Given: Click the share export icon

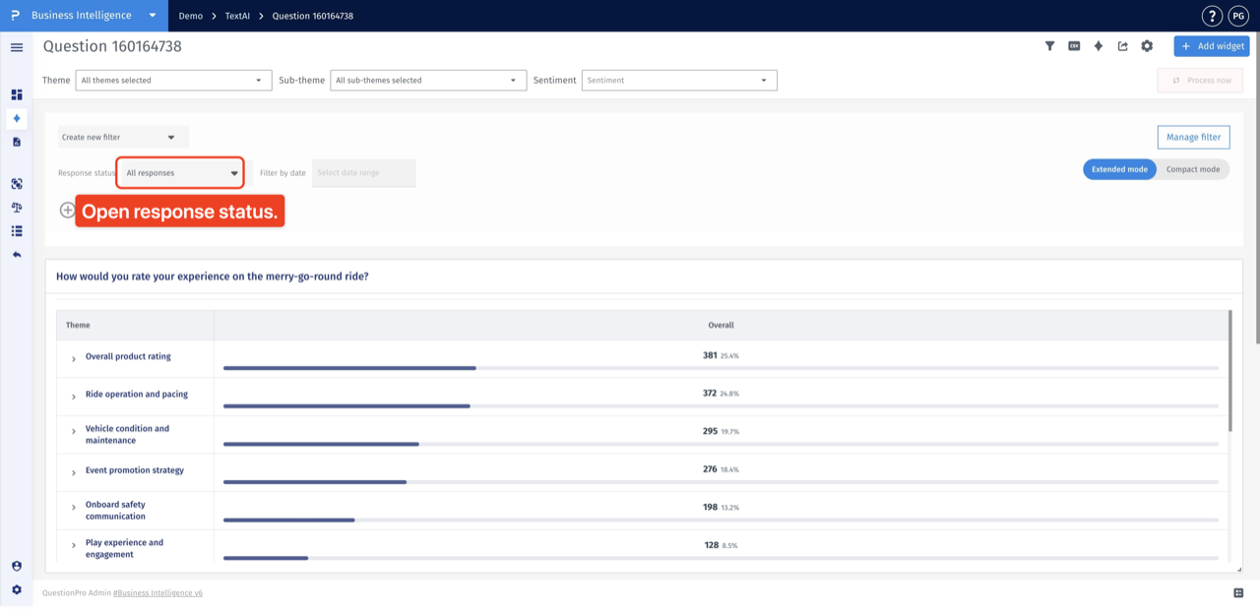Looking at the screenshot, I should pos(1122,46).
